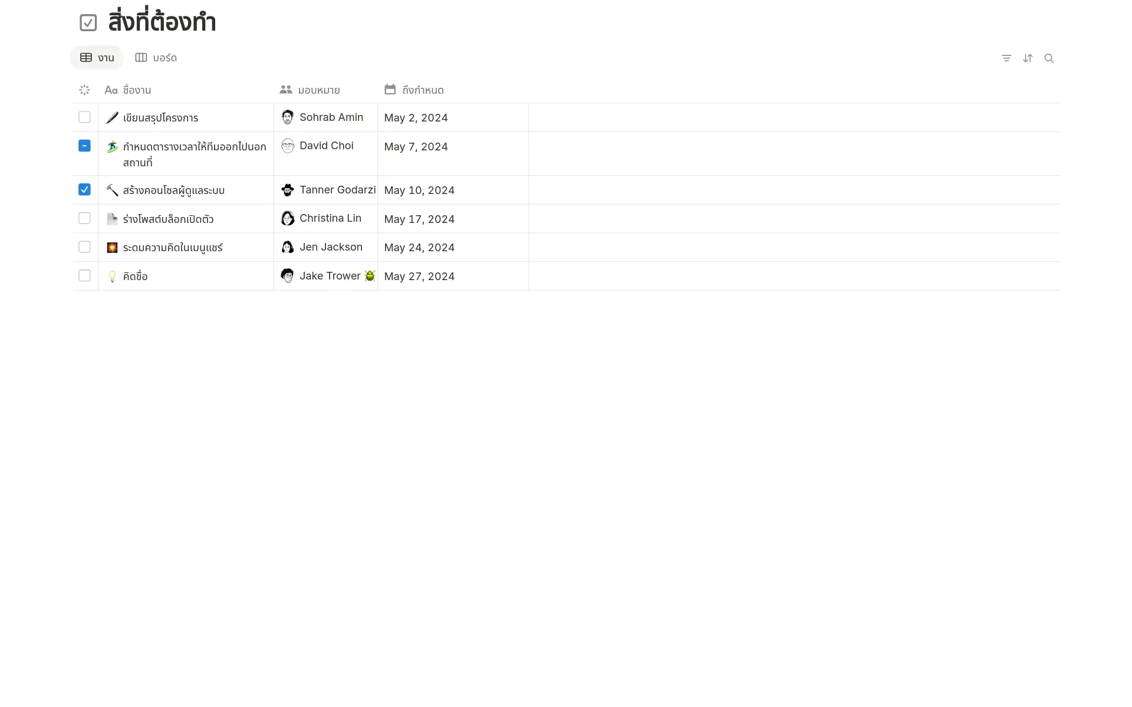Click the pencil icon beside เขียนสรุปโครงการ
The width and height of the screenshot is (1132, 707).
coord(112,117)
